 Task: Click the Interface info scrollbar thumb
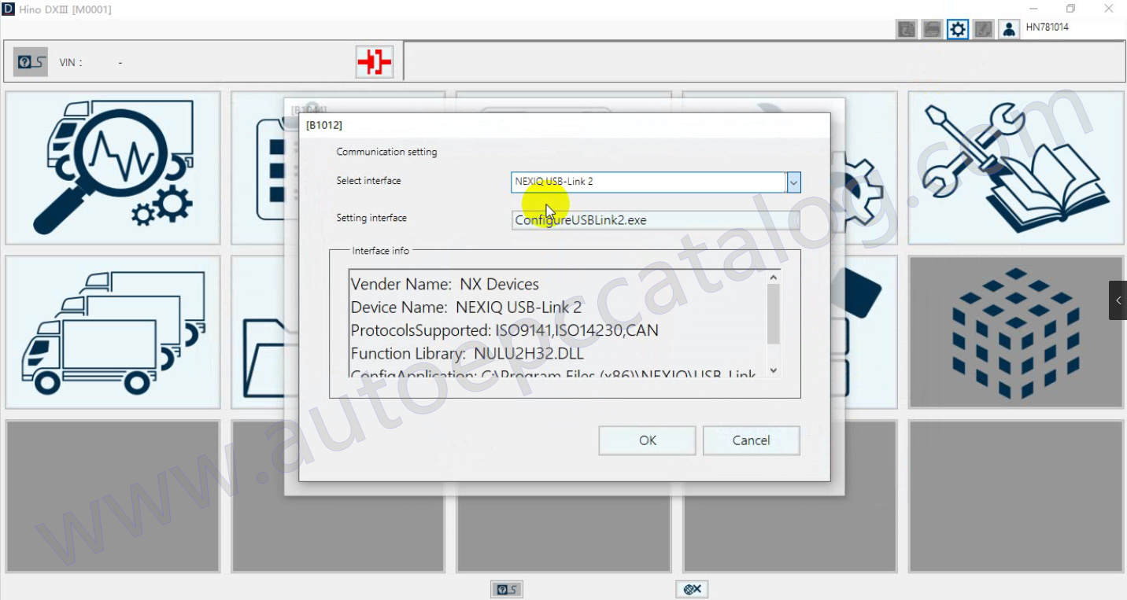click(773, 315)
